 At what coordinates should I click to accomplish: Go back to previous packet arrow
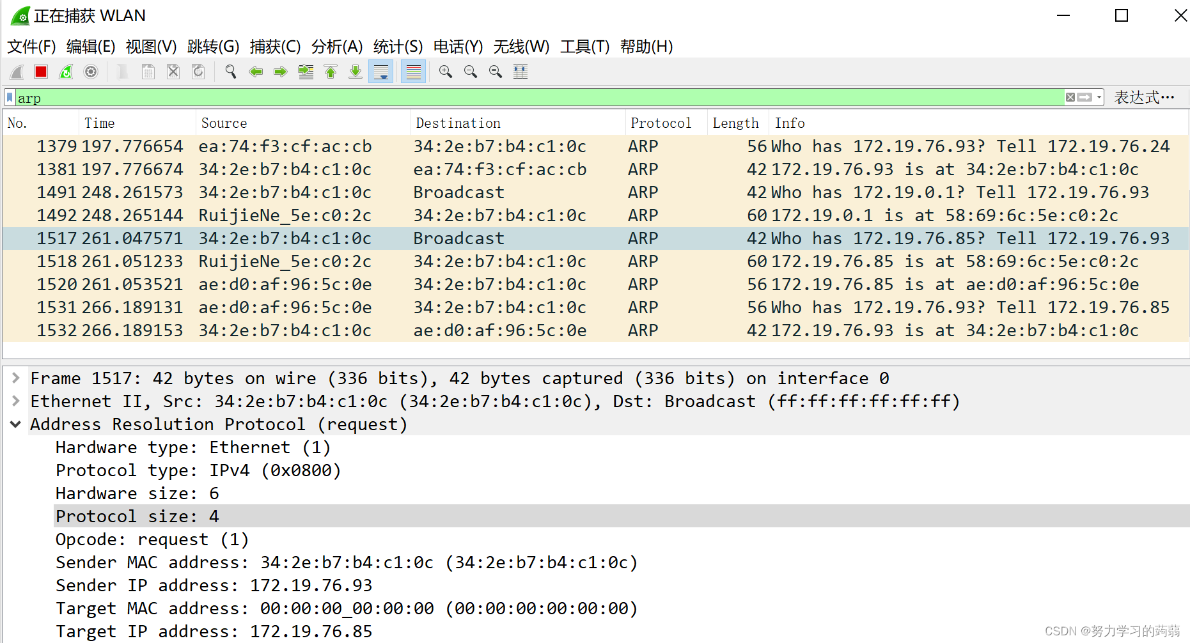click(256, 72)
